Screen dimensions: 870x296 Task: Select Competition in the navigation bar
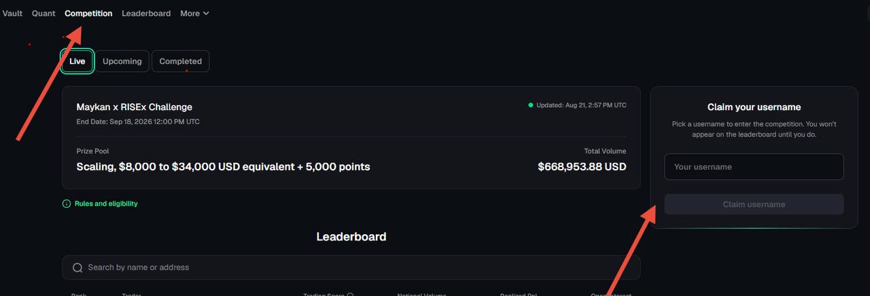(x=88, y=14)
